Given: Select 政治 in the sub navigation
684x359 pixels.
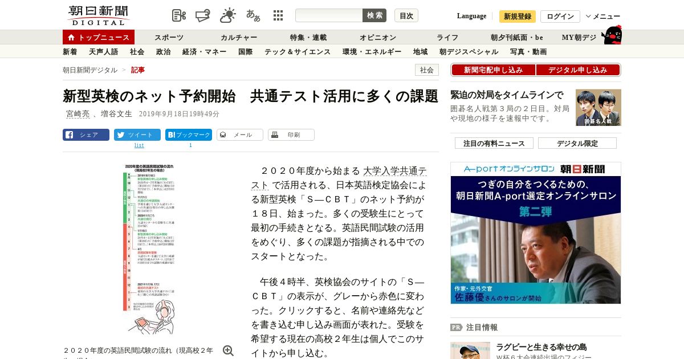Looking at the screenshot, I should (164, 52).
